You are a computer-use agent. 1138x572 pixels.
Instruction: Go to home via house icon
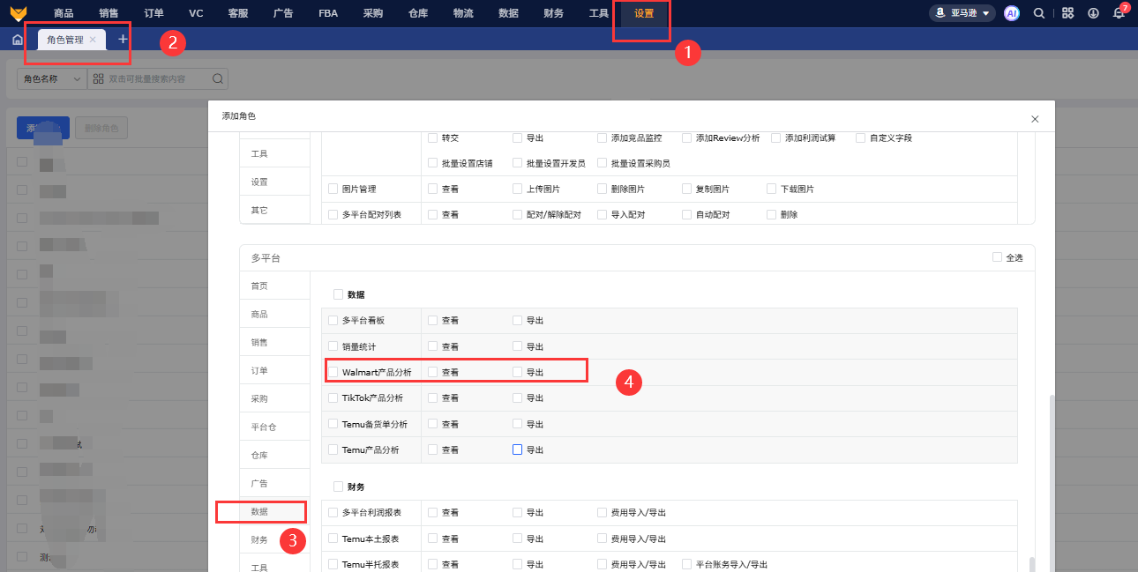click(18, 40)
